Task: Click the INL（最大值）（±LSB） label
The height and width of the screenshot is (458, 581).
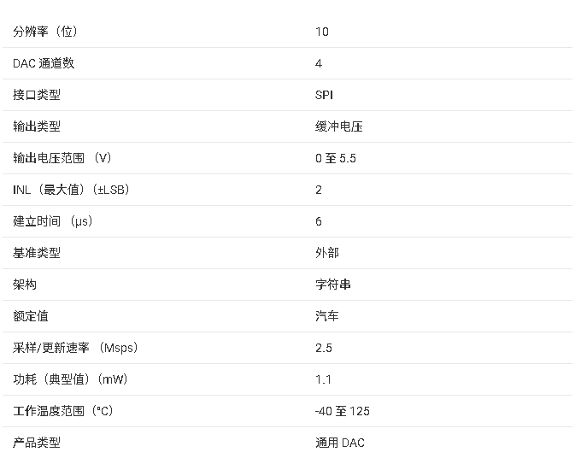Action: (71, 190)
